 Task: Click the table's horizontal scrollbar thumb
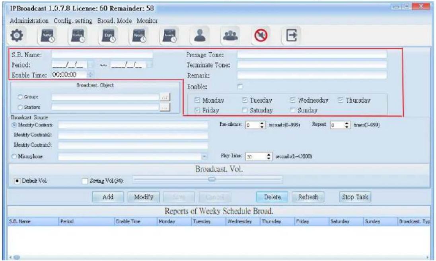[17, 257]
